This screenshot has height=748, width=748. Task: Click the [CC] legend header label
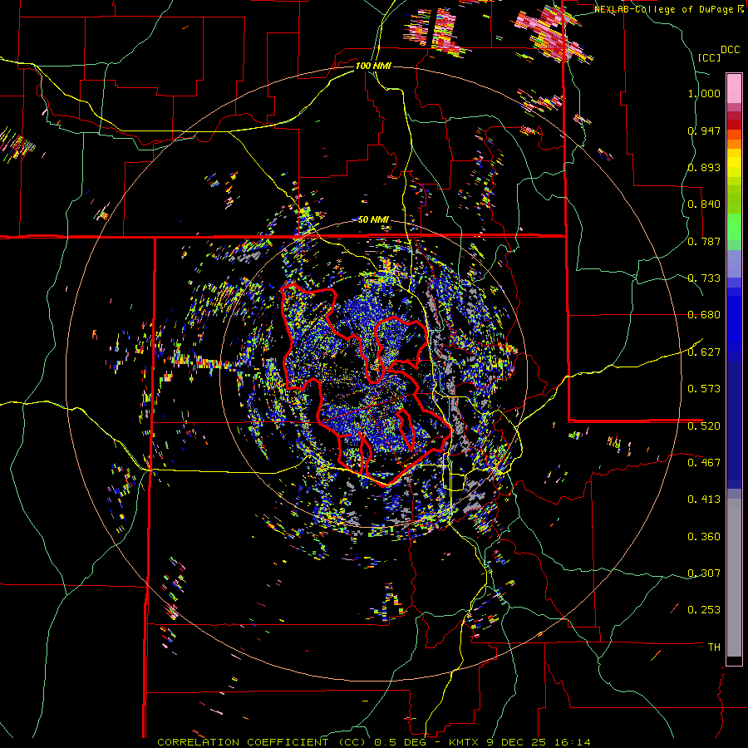pos(710,57)
